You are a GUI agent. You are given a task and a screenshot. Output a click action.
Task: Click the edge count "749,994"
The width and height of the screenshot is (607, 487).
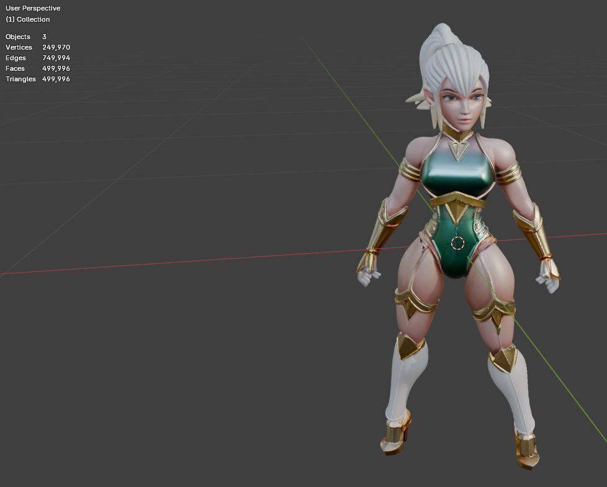tap(56, 58)
